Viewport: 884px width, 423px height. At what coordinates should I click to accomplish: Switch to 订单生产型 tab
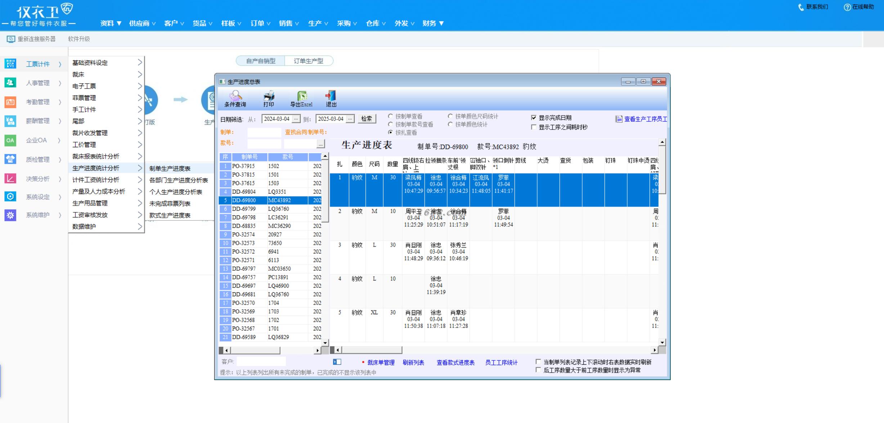pyautogui.click(x=309, y=61)
